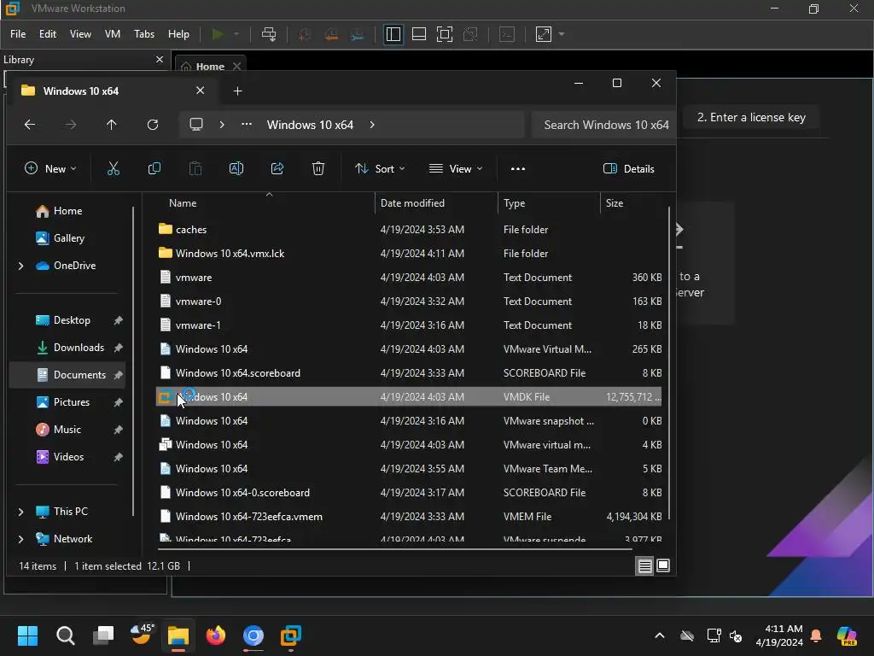Click the Share icon in Explorer toolbar
This screenshot has height=656, width=874.
277,168
